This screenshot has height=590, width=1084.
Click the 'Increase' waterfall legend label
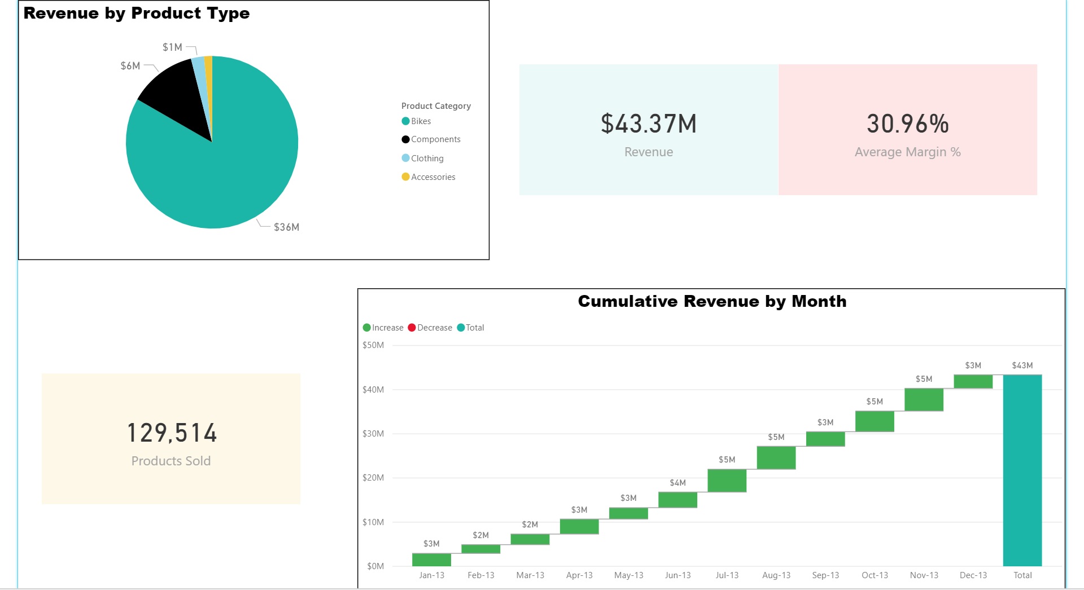(x=388, y=328)
